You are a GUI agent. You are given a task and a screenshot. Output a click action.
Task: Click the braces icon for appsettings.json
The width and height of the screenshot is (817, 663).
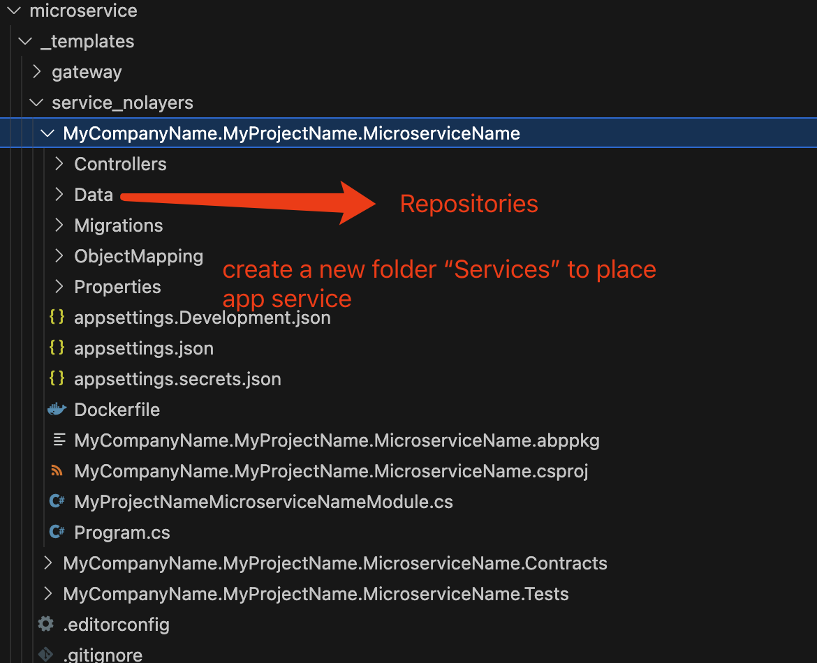click(57, 348)
